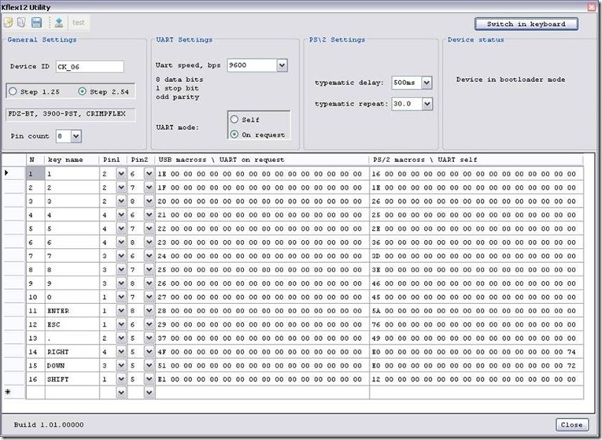Image resolution: width=602 pixels, height=440 pixels.
Task: Open the Pin2 dropdown for ESC row
Action: point(150,324)
